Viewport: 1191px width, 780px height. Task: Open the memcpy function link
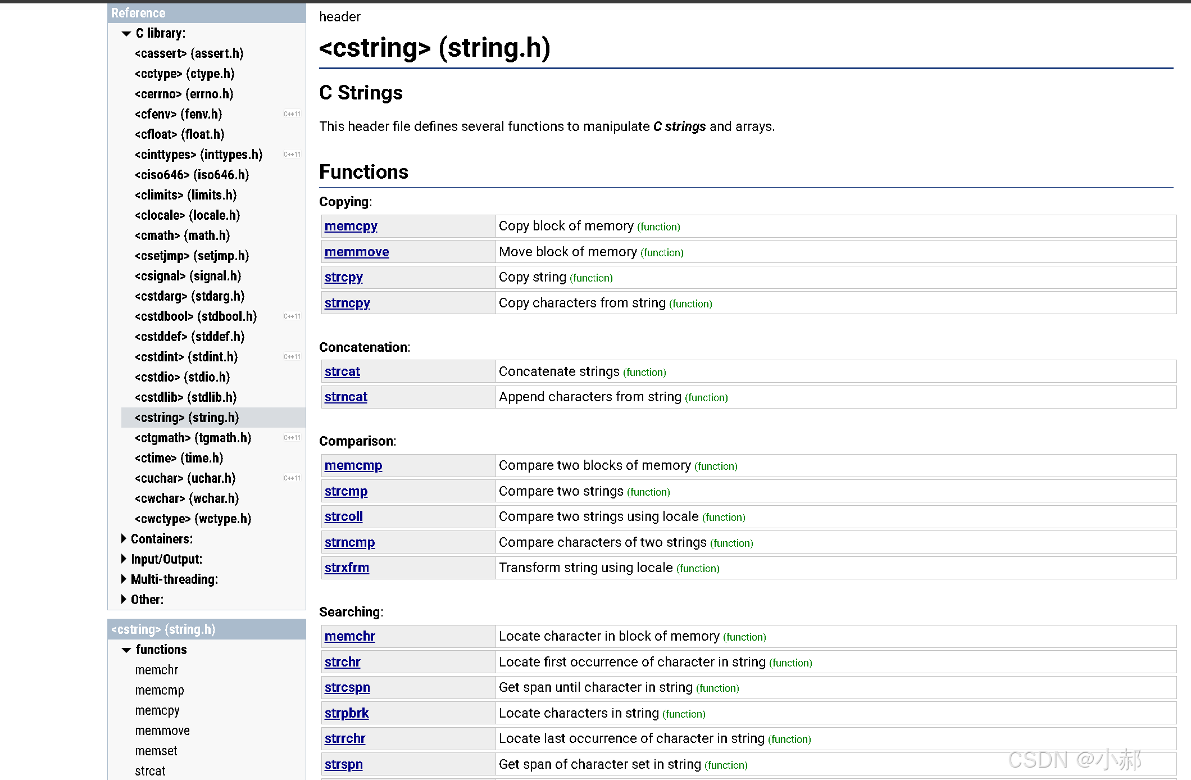tap(351, 226)
